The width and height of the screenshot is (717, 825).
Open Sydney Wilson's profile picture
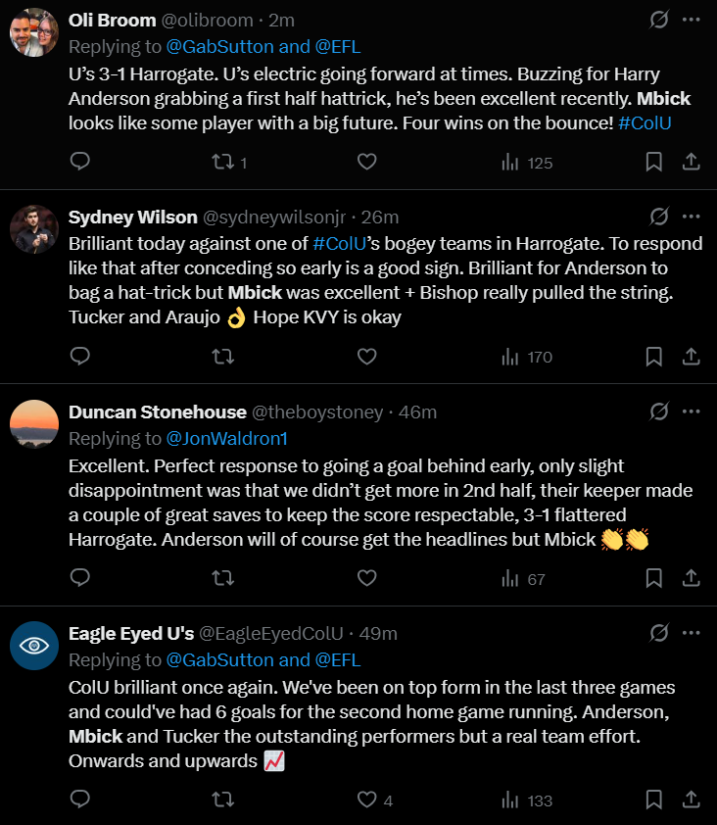[x=34, y=229]
